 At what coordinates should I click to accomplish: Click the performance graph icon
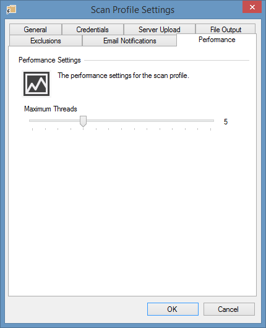(x=36, y=84)
